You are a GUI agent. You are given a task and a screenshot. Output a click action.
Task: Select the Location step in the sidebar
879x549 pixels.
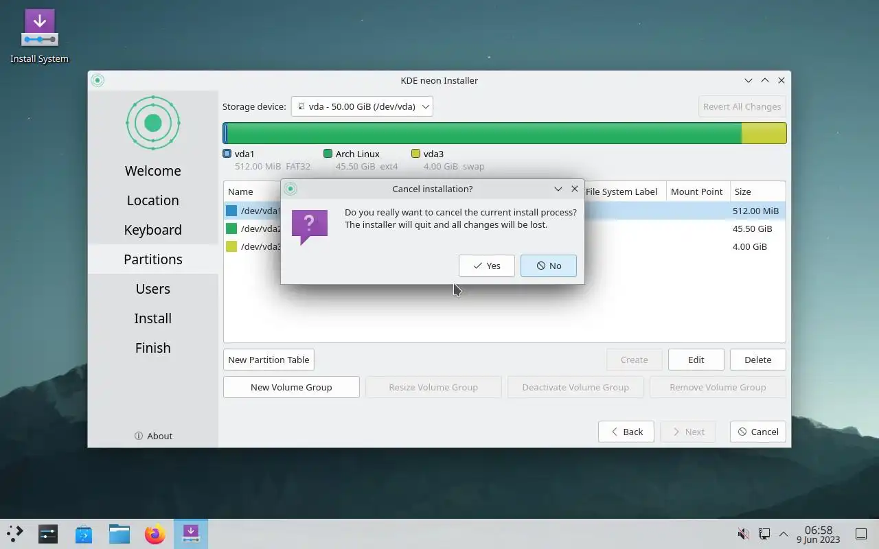153,200
